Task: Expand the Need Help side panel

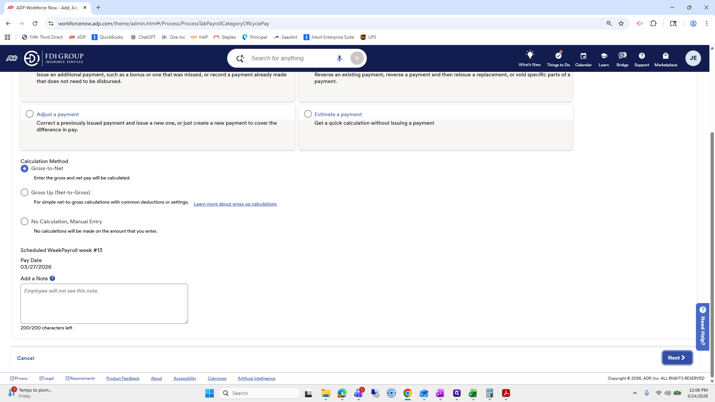Action: [702, 326]
